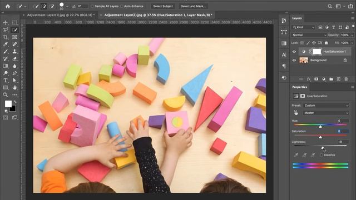Image resolution: width=356 pixels, height=200 pixels.
Task: Choose Subtract from Selection mode
Action: (52, 6)
